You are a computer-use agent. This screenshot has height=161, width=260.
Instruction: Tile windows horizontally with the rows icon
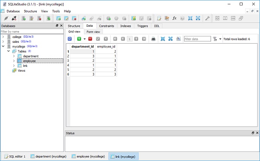pos(233,18)
